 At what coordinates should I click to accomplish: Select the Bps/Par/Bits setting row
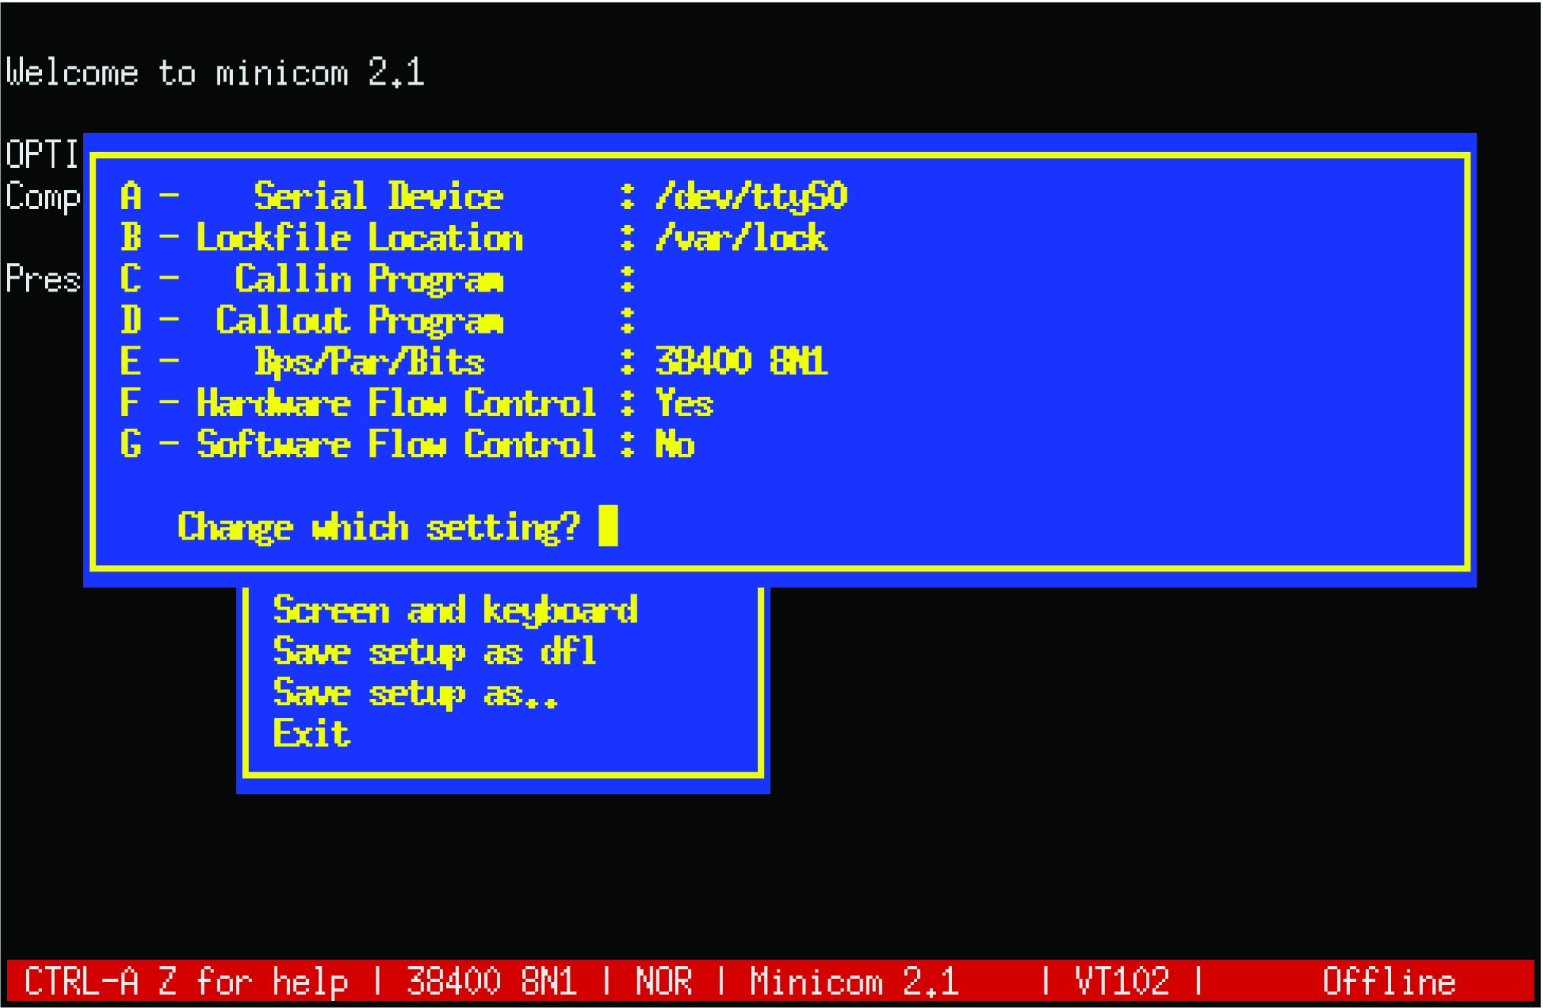pyautogui.click(x=473, y=362)
